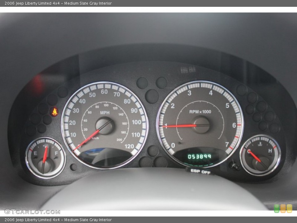Viewport: 297px width, 223px height.
Task: Click the tachometer needle hub
Action: tap(201, 125)
